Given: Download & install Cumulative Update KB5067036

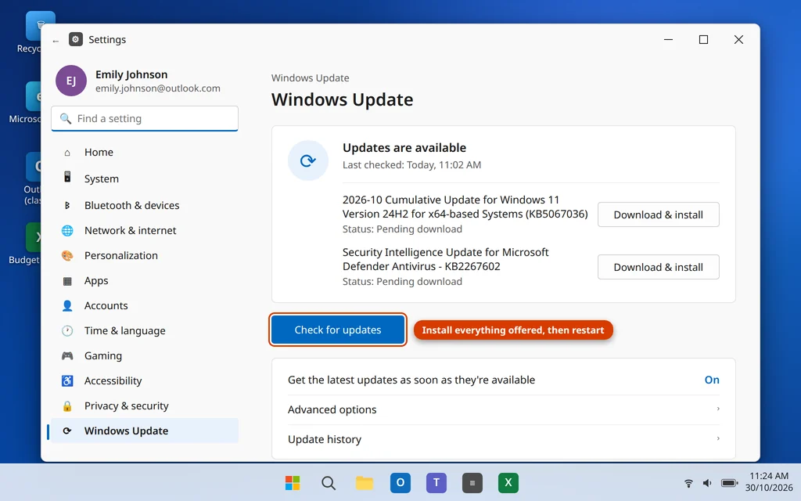Looking at the screenshot, I should [x=659, y=214].
